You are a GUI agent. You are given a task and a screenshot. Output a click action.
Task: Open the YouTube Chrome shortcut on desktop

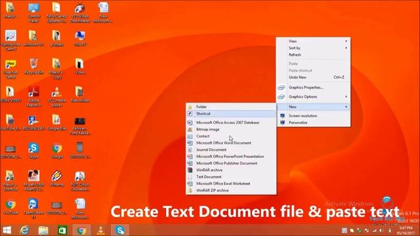[10, 206]
